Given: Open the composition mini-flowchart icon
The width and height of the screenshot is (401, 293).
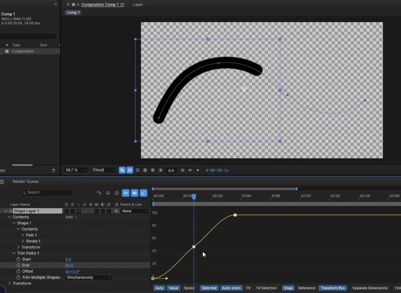Looking at the screenshot, I should click(99, 193).
